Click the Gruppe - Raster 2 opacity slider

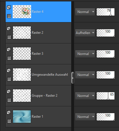pyautogui.click(x=105, y=96)
